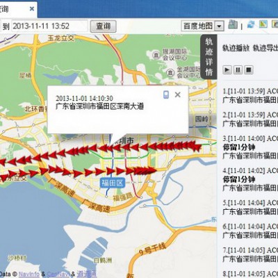Viewport: 278px width, 278px height.
Task: Click the 停留1分钟 note under record 4
Action: click(x=238, y=179)
